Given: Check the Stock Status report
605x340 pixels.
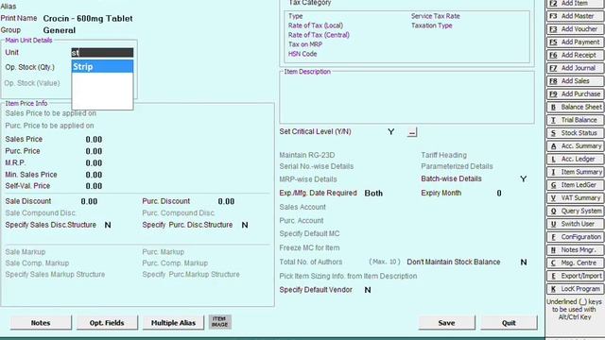Looking at the screenshot, I should 575,133.
